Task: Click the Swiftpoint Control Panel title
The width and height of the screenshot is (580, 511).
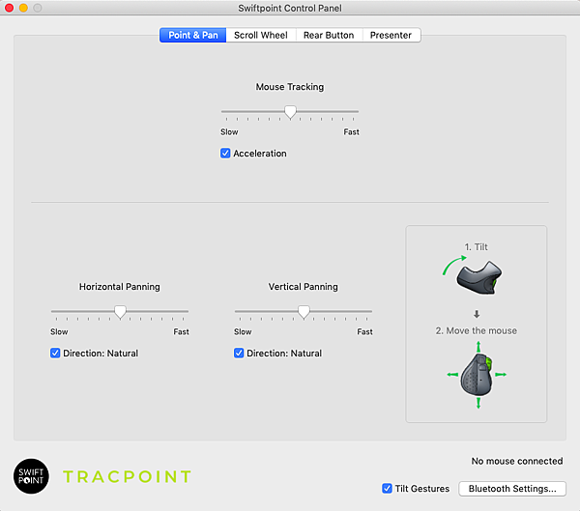Action: (290, 8)
